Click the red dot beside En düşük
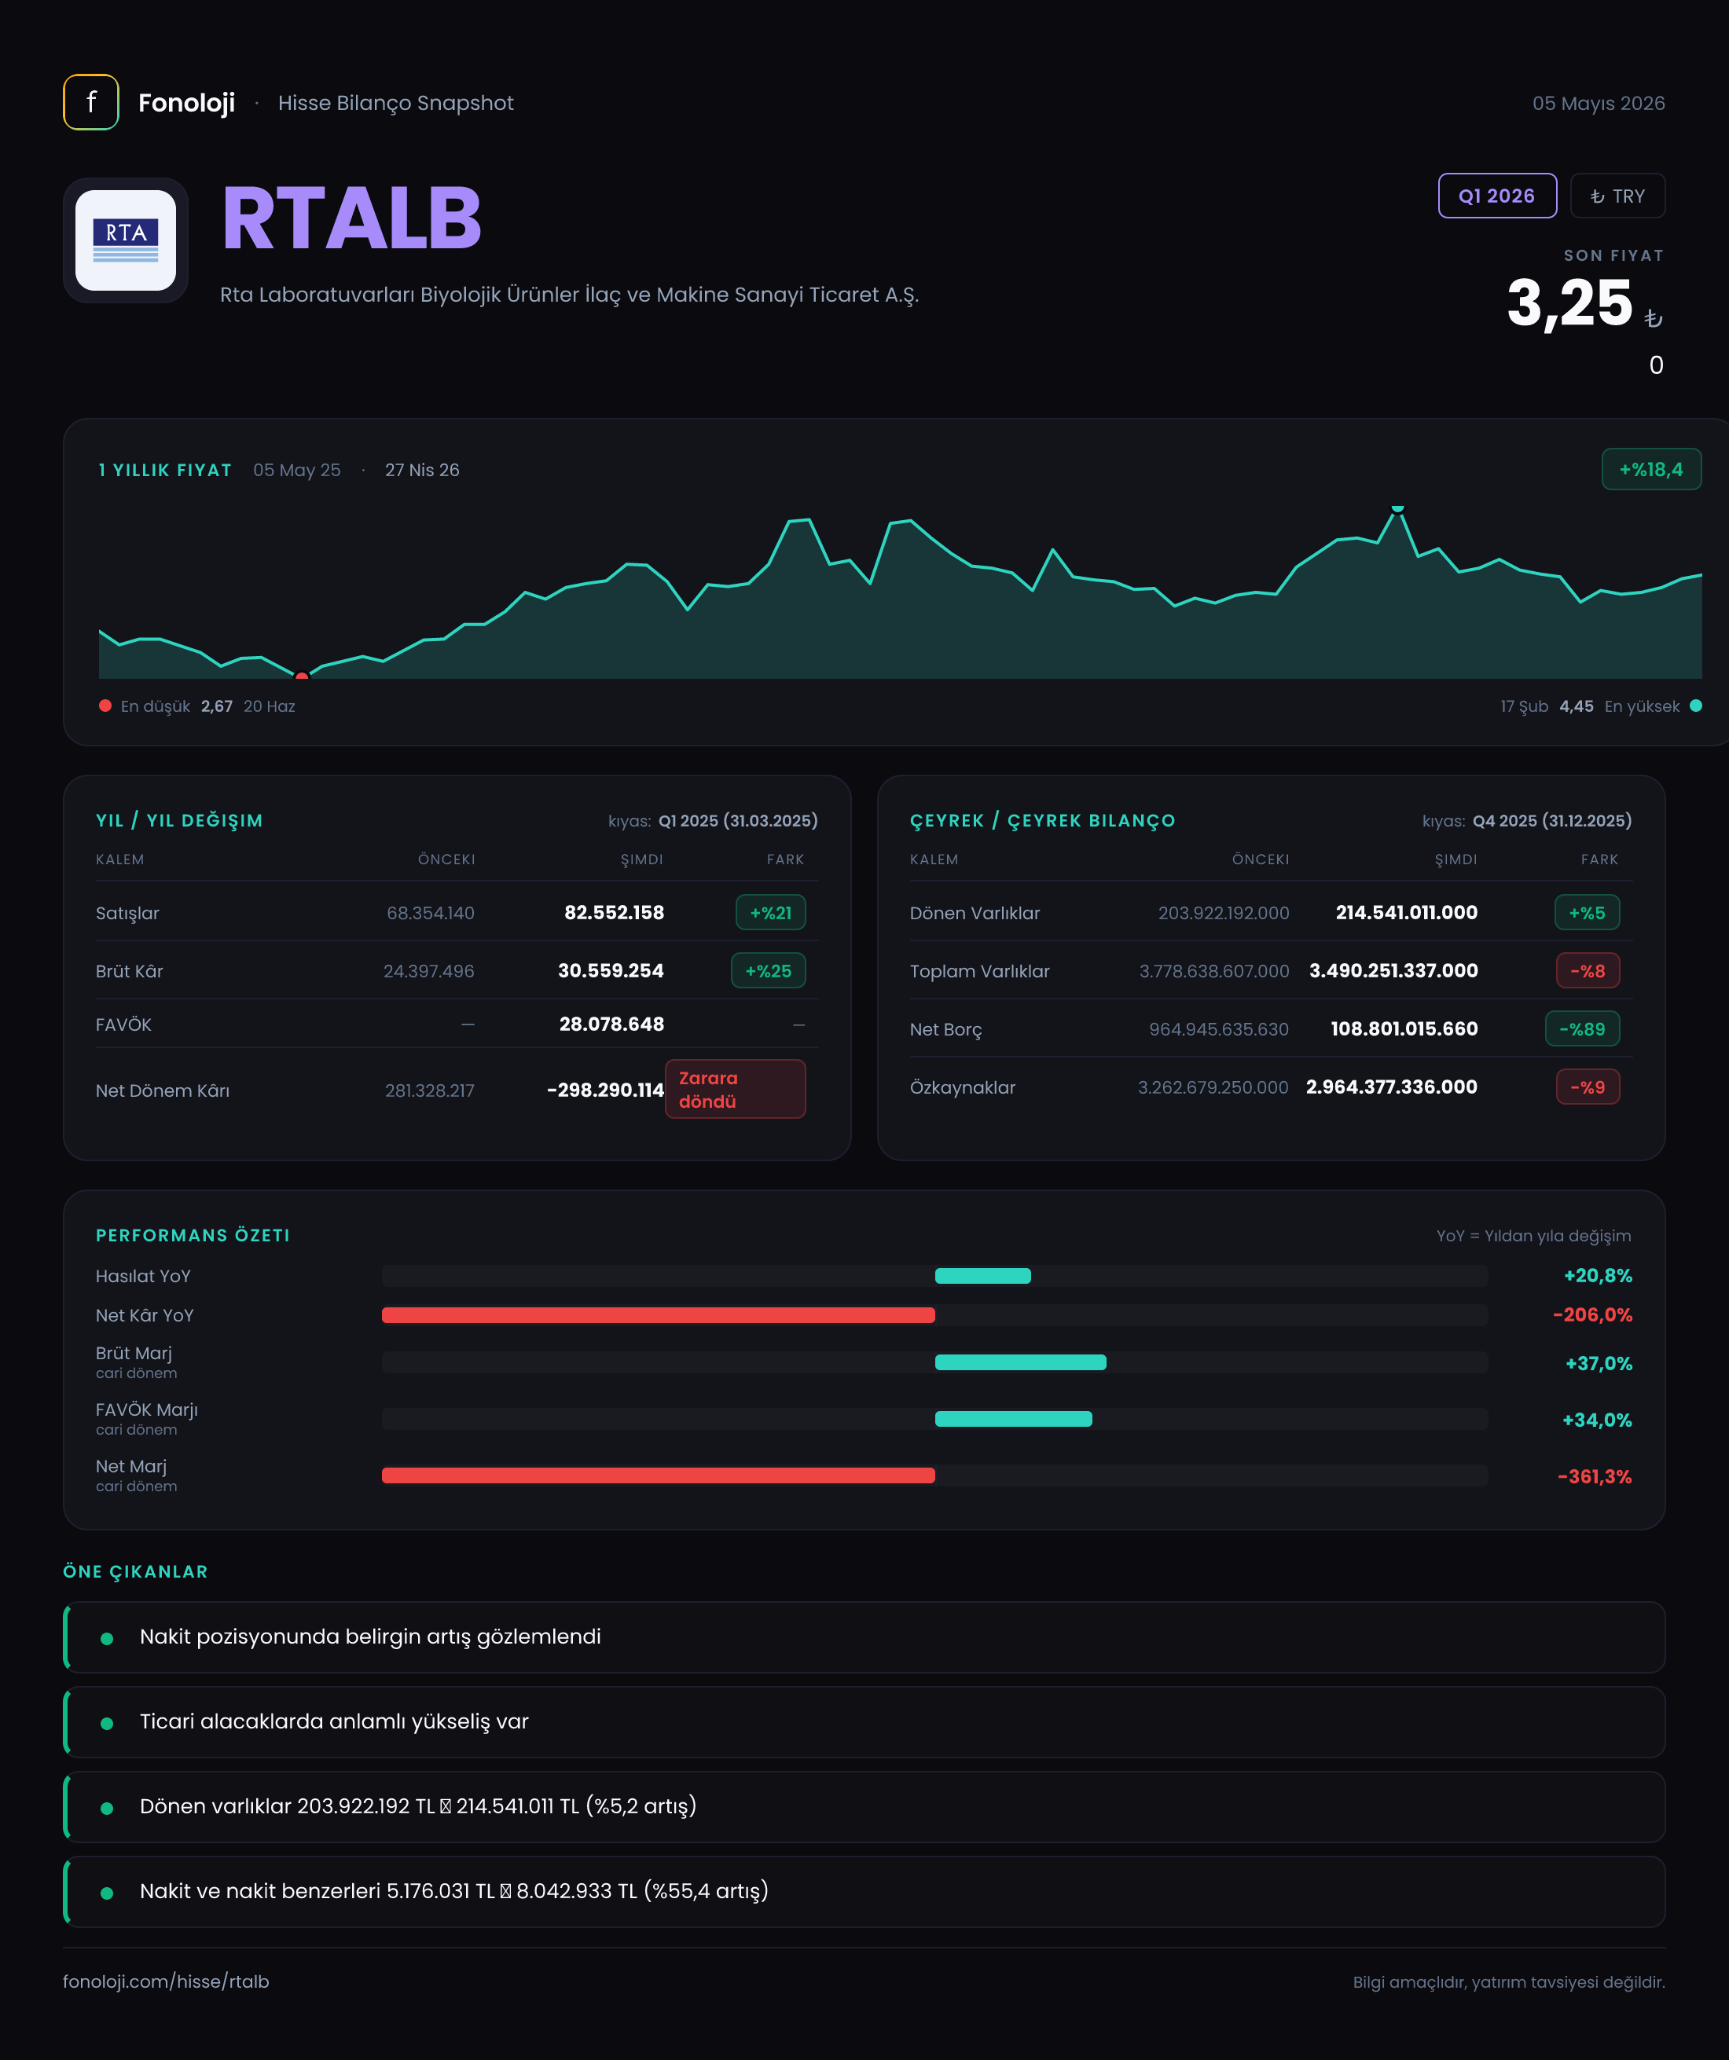The image size is (1729, 2060). tap(105, 706)
